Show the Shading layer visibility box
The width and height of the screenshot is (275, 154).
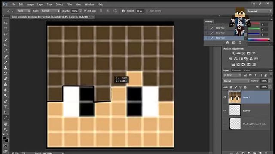(x=225, y=124)
